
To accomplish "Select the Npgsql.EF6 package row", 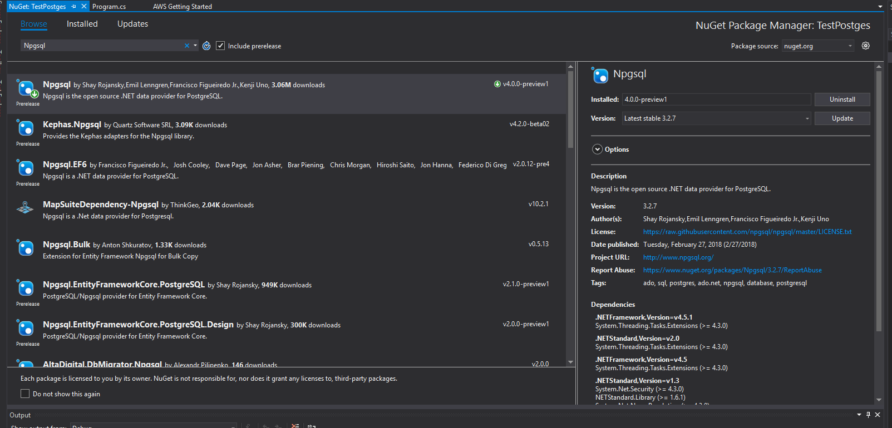I will pyautogui.click(x=287, y=174).
